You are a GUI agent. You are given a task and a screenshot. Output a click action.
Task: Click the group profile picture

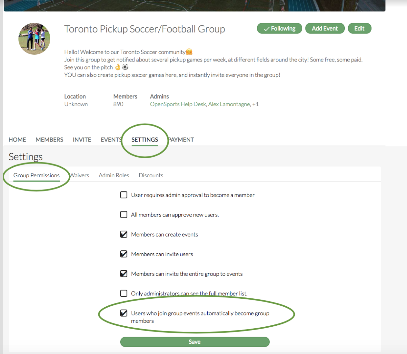[34, 39]
